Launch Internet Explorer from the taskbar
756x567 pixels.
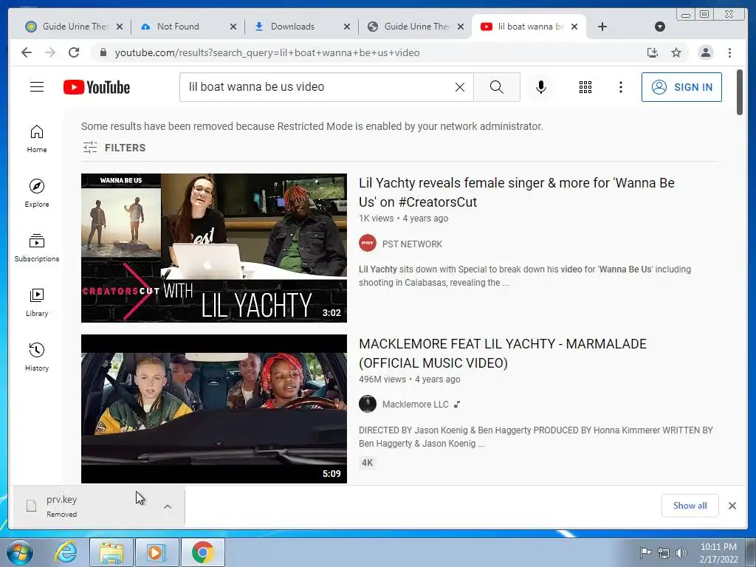[x=66, y=552]
